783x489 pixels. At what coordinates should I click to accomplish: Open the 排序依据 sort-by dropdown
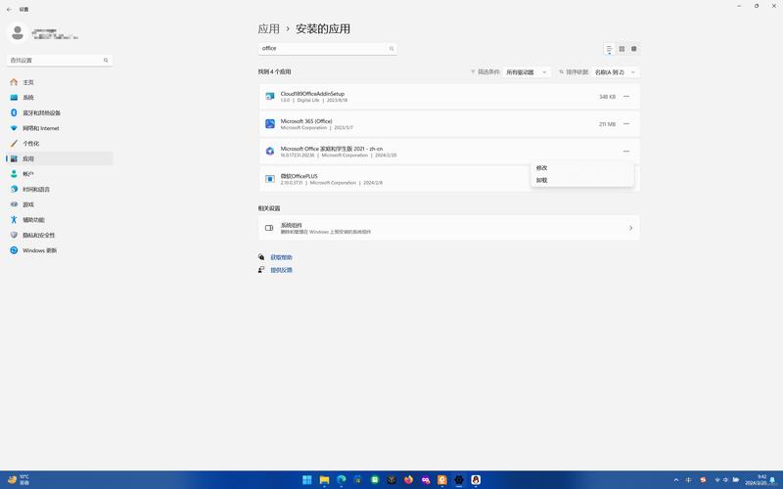(x=616, y=72)
